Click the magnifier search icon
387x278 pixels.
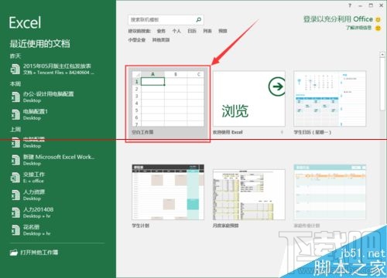point(198,19)
